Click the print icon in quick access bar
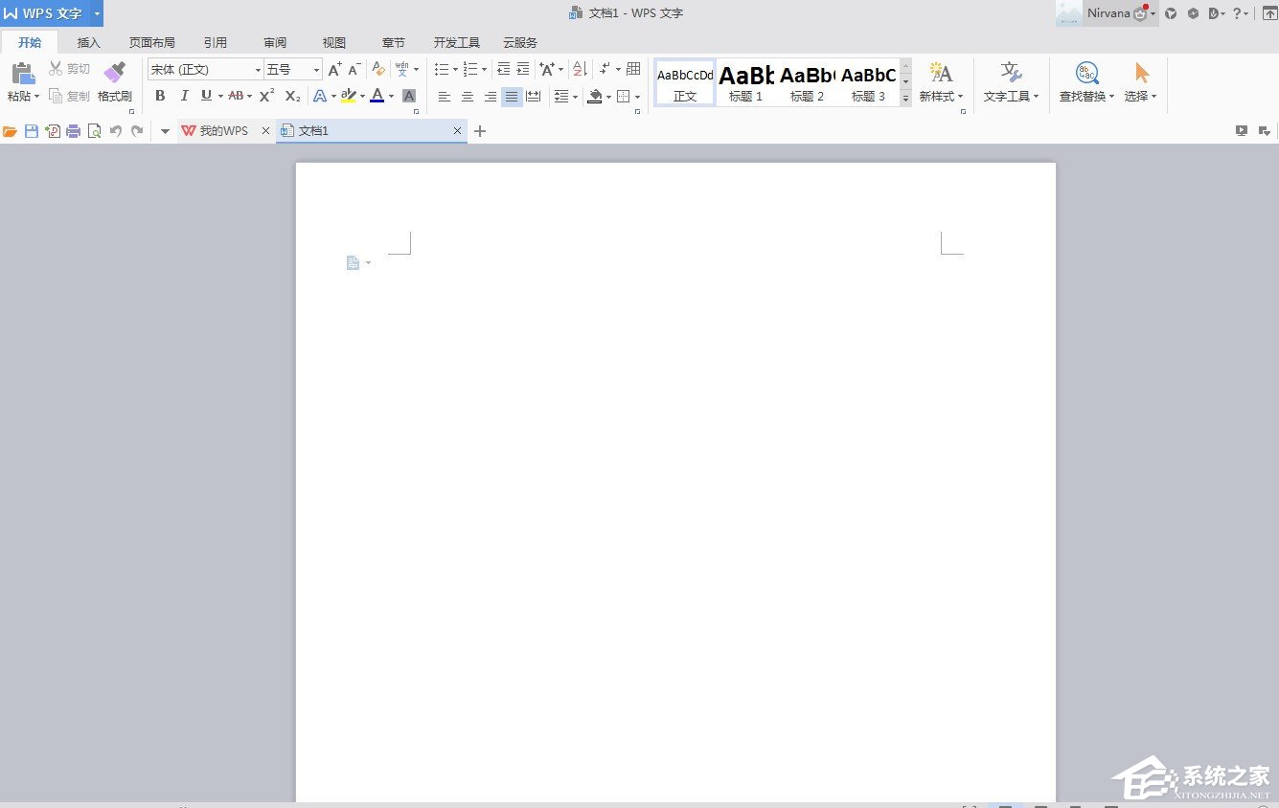 pos(74,131)
